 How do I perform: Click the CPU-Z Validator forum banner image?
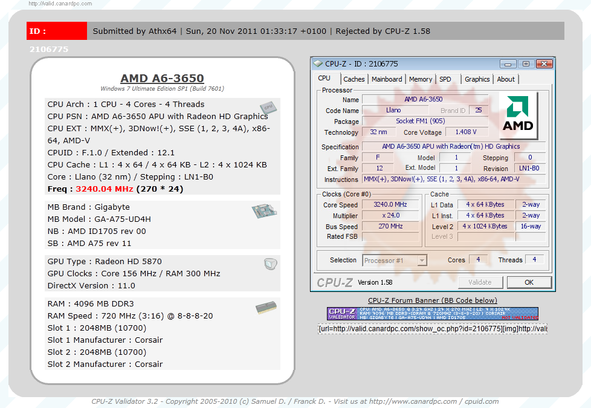pos(432,313)
